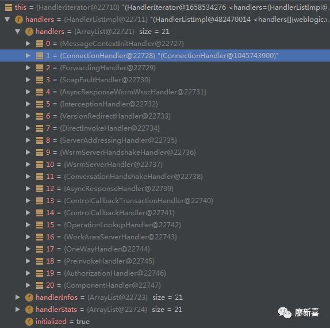
Task: Expand element 3 SoapFaultHandler
Action: 28,80
